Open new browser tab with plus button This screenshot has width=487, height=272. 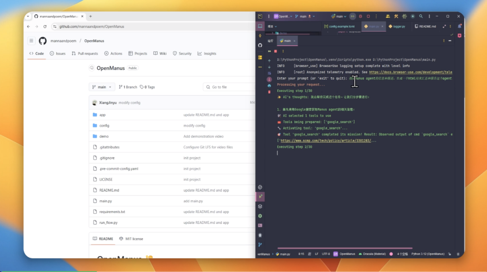91,17
